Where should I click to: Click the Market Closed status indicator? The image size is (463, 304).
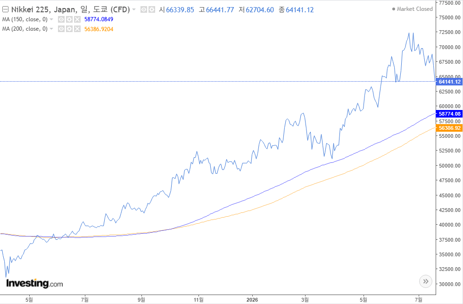[x=412, y=9]
